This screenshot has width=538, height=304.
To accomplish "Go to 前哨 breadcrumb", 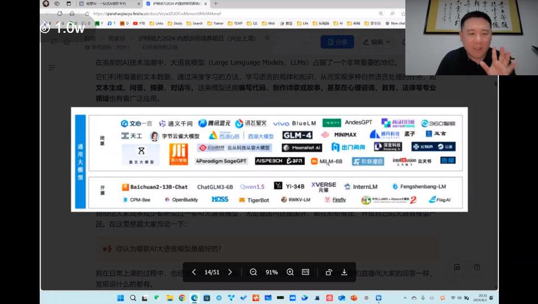I will pos(90,38).
